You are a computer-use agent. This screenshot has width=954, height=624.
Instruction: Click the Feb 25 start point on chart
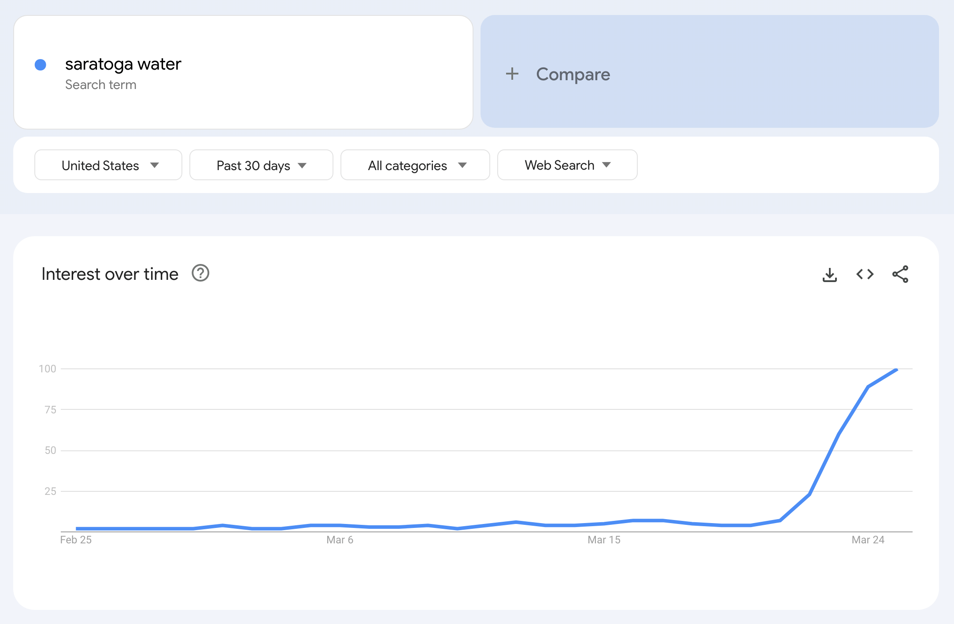tap(77, 528)
